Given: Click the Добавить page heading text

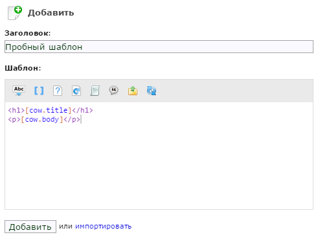Looking at the screenshot, I should (51, 13).
